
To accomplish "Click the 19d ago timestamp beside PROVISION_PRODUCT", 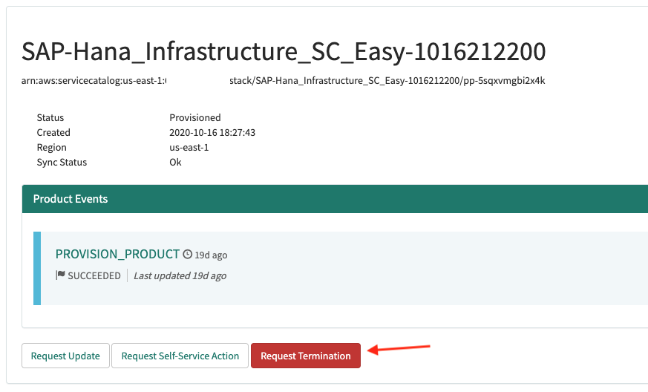I will [x=211, y=255].
